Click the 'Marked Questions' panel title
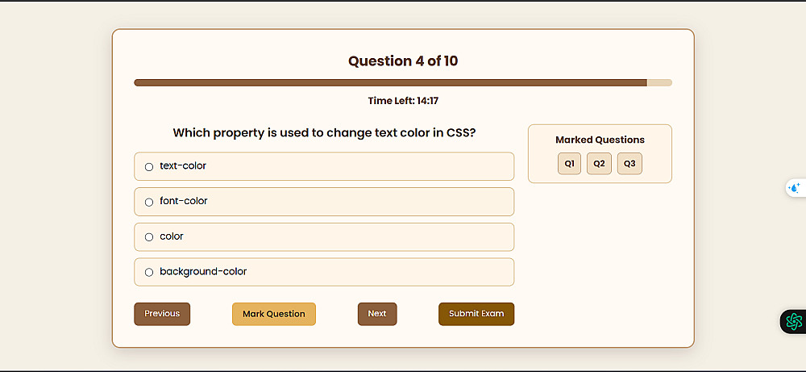 click(600, 140)
